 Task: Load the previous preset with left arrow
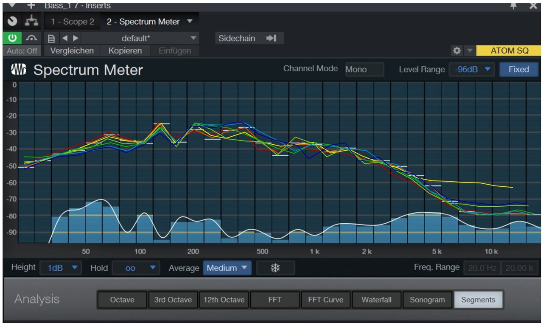pos(64,38)
